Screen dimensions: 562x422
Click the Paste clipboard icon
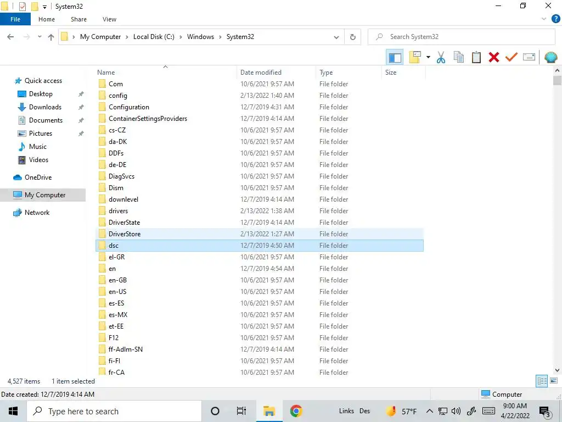[x=476, y=57]
